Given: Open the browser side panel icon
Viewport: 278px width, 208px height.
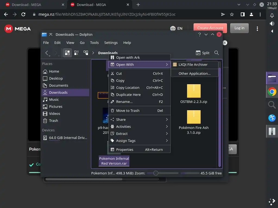Looking at the screenshot, I should tap(242, 14).
